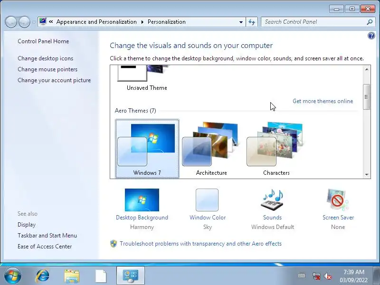Screen dimensions: 380x285
Task: Select the Characters theme
Action: 276,148
